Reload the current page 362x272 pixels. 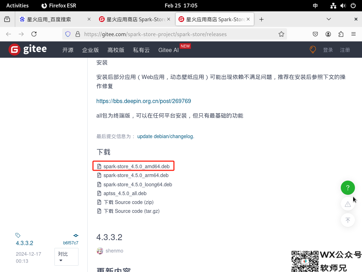[34, 34]
